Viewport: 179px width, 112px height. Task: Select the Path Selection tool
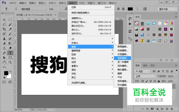tap(4, 58)
